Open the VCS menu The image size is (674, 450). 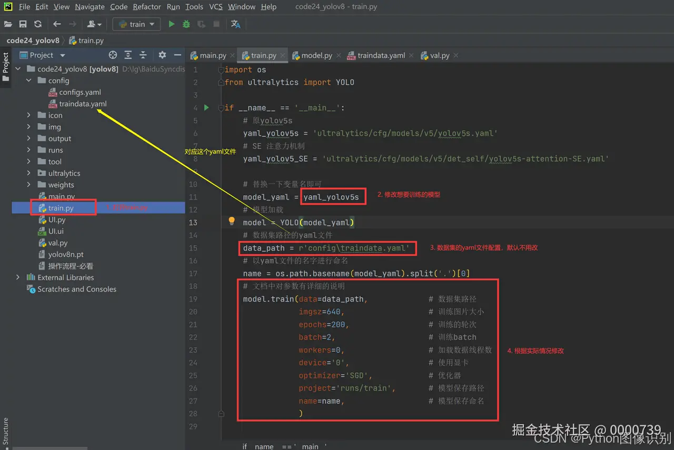pos(216,7)
